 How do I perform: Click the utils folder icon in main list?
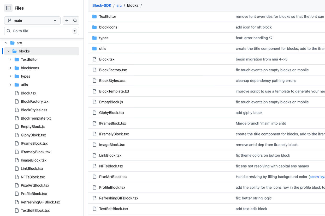pyautogui.click(x=94, y=48)
